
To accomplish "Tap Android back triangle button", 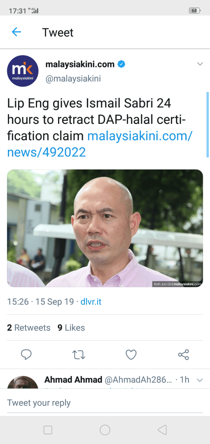I will click(162, 430).
